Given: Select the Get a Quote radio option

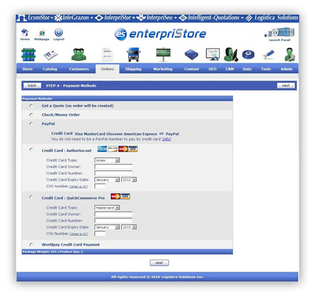Looking at the screenshot, I should pyautogui.click(x=31, y=106).
